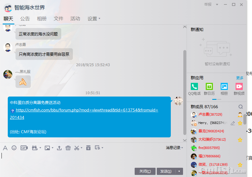The height and width of the screenshot is (177, 252).
Task: Open the emoji picker in the chat toolbar
Action: click(x=14, y=148)
